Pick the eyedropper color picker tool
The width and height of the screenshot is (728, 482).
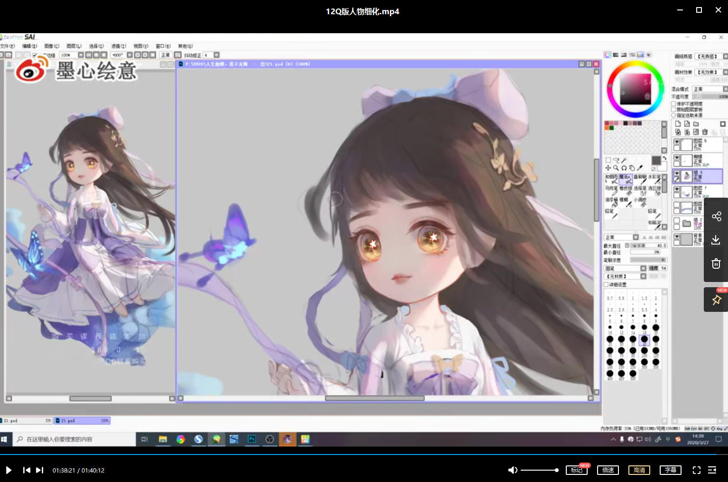640,168
